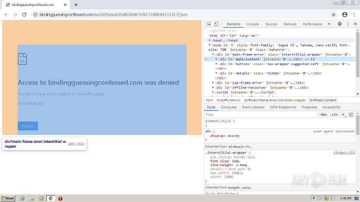
Task: Bookmark this page with the star icon
Action: tap(334, 15)
